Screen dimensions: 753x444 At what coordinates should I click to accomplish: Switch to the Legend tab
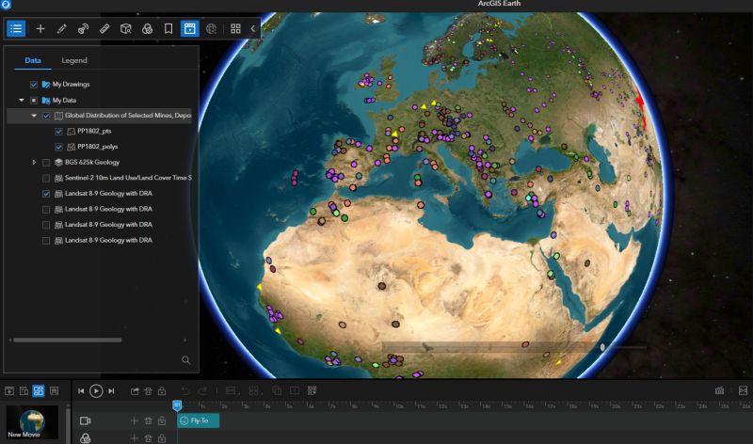coord(74,60)
